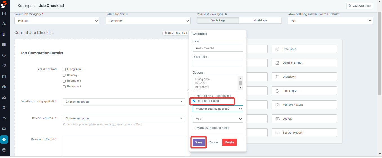
Task: Click the Areas covered field label
Action: (47, 69)
